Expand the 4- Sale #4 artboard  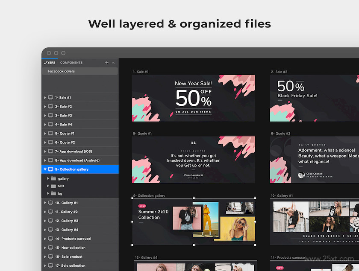pyautogui.click(x=45, y=125)
